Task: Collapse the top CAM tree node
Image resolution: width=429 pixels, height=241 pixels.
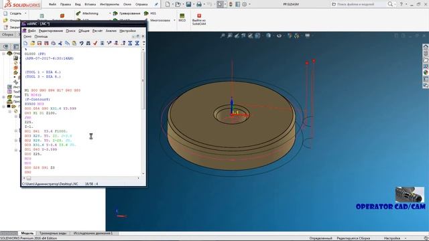Action: coord(4,54)
